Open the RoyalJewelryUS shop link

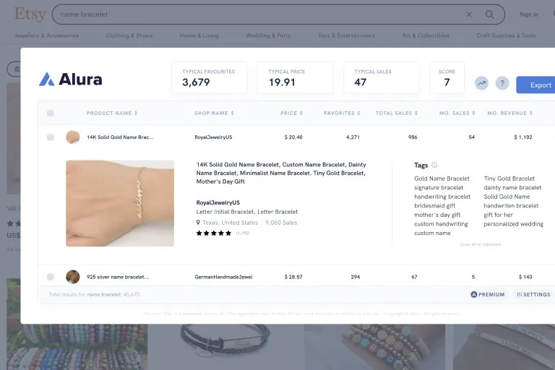pos(213,137)
